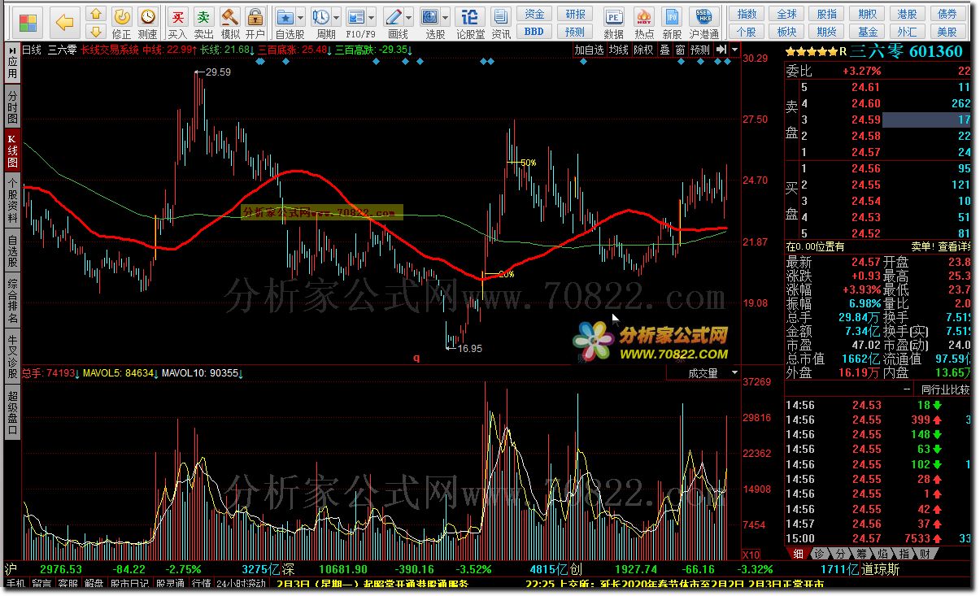980x596 pixels.
Task: Click the 买入 buy icon
Action: (177, 22)
